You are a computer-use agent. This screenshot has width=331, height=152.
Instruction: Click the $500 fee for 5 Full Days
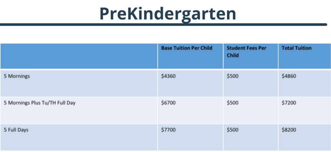click(x=232, y=130)
